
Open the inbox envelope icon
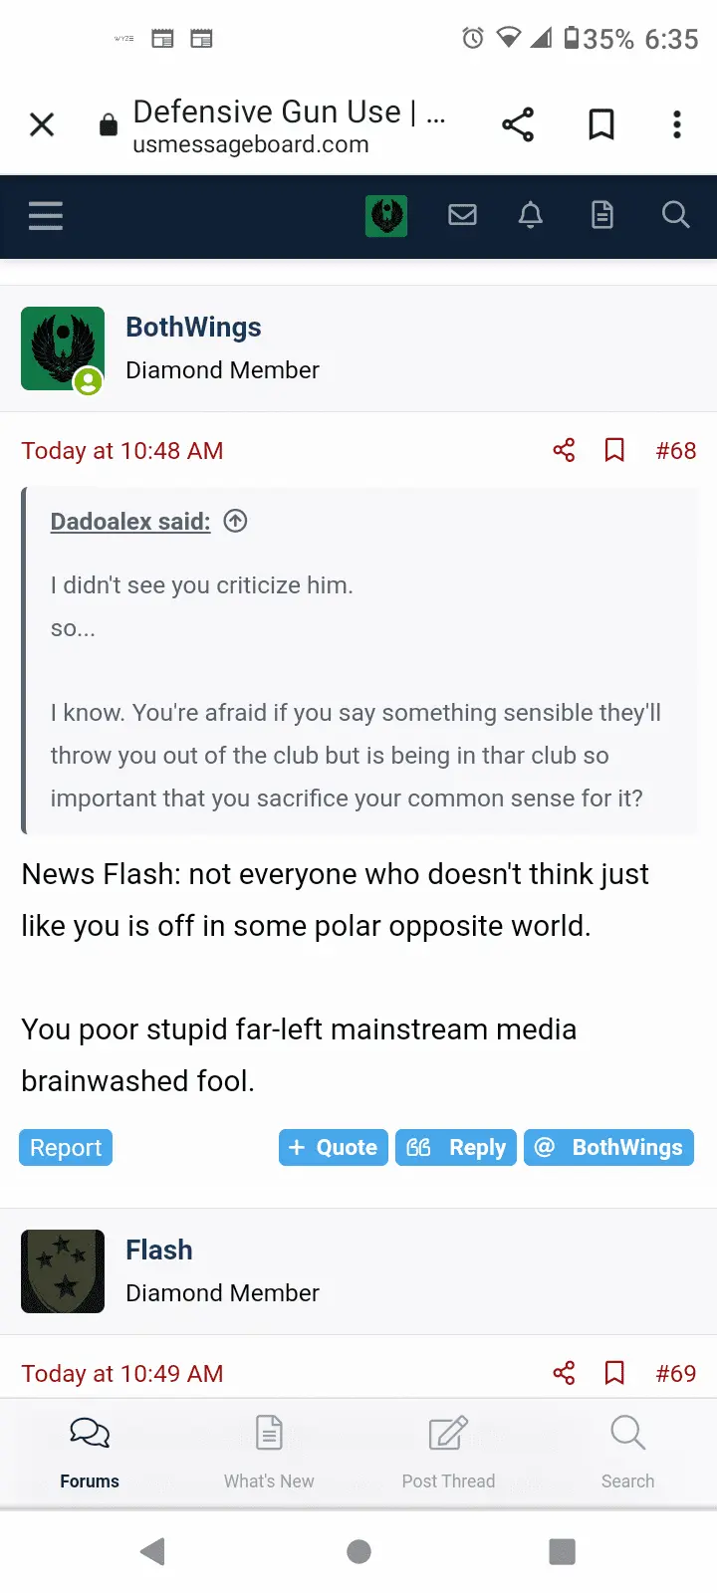462,215
